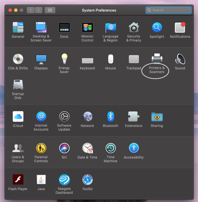Open Security & Privacy settings

pyautogui.click(x=134, y=27)
